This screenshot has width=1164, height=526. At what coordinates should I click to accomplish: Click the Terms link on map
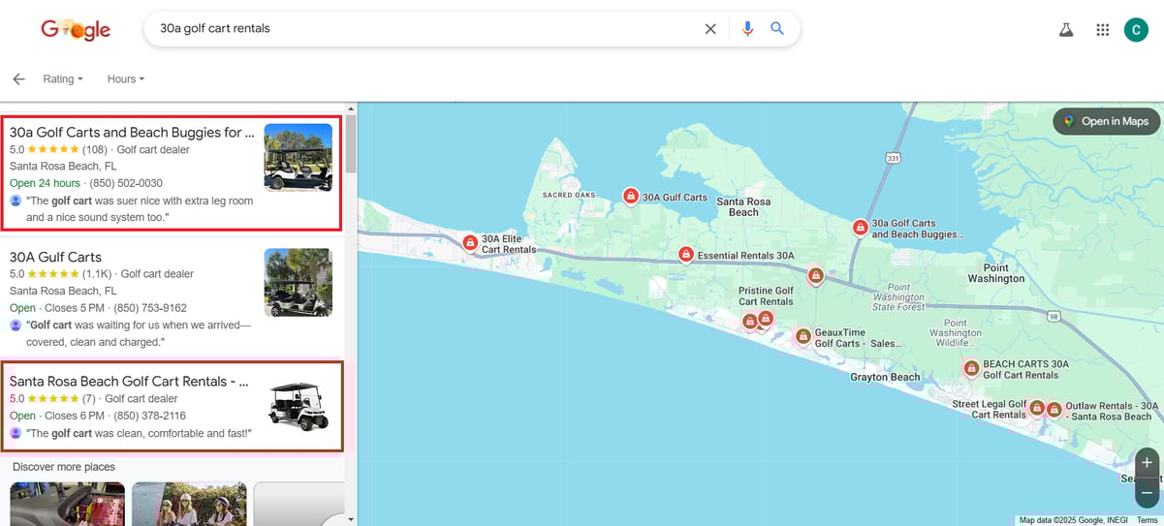tap(1148, 520)
